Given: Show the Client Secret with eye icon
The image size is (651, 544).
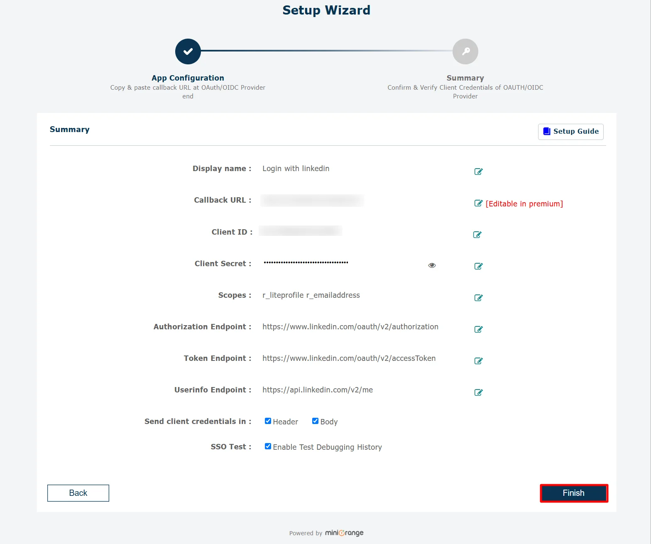Looking at the screenshot, I should click(x=432, y=265).
